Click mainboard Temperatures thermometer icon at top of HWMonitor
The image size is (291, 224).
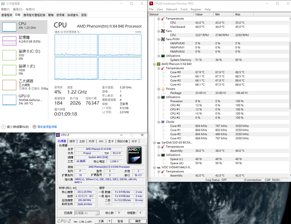click(163, 19)
